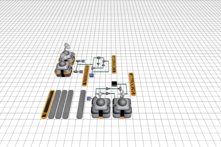Select the yellow connector at the left bottom building's base
This screenshot has height=147, width=221.
(101, 118)
